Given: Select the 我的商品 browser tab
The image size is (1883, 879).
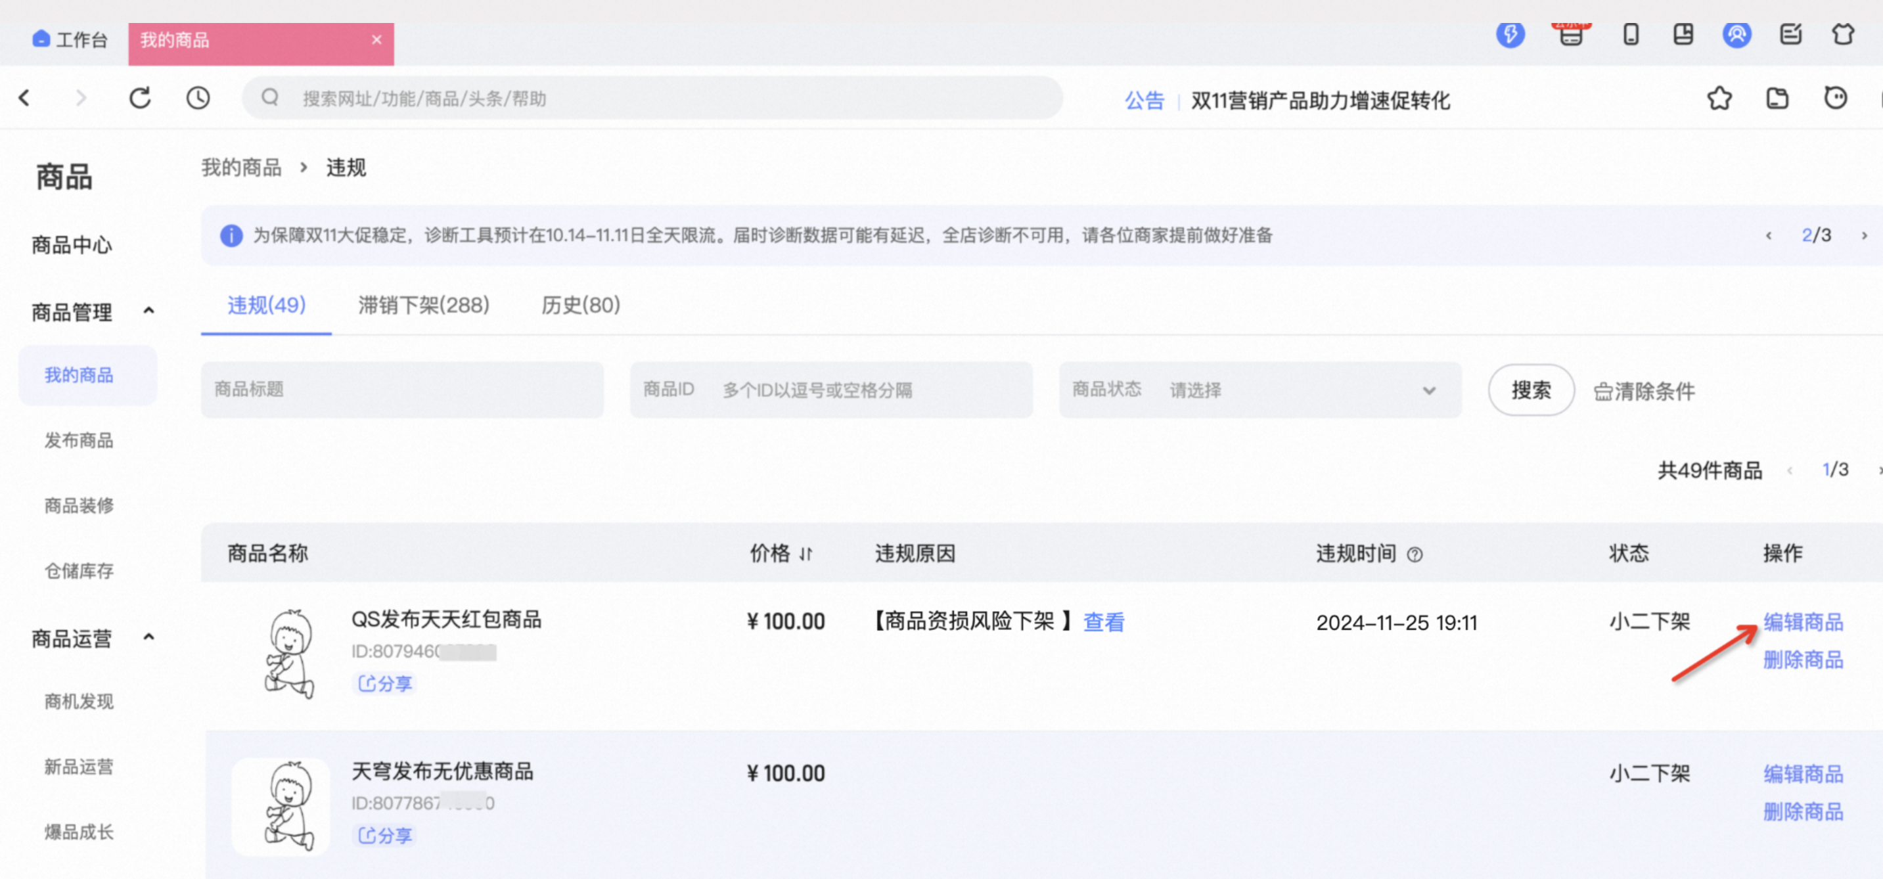Looking at the screenshot, I should (x=261, y=44).
